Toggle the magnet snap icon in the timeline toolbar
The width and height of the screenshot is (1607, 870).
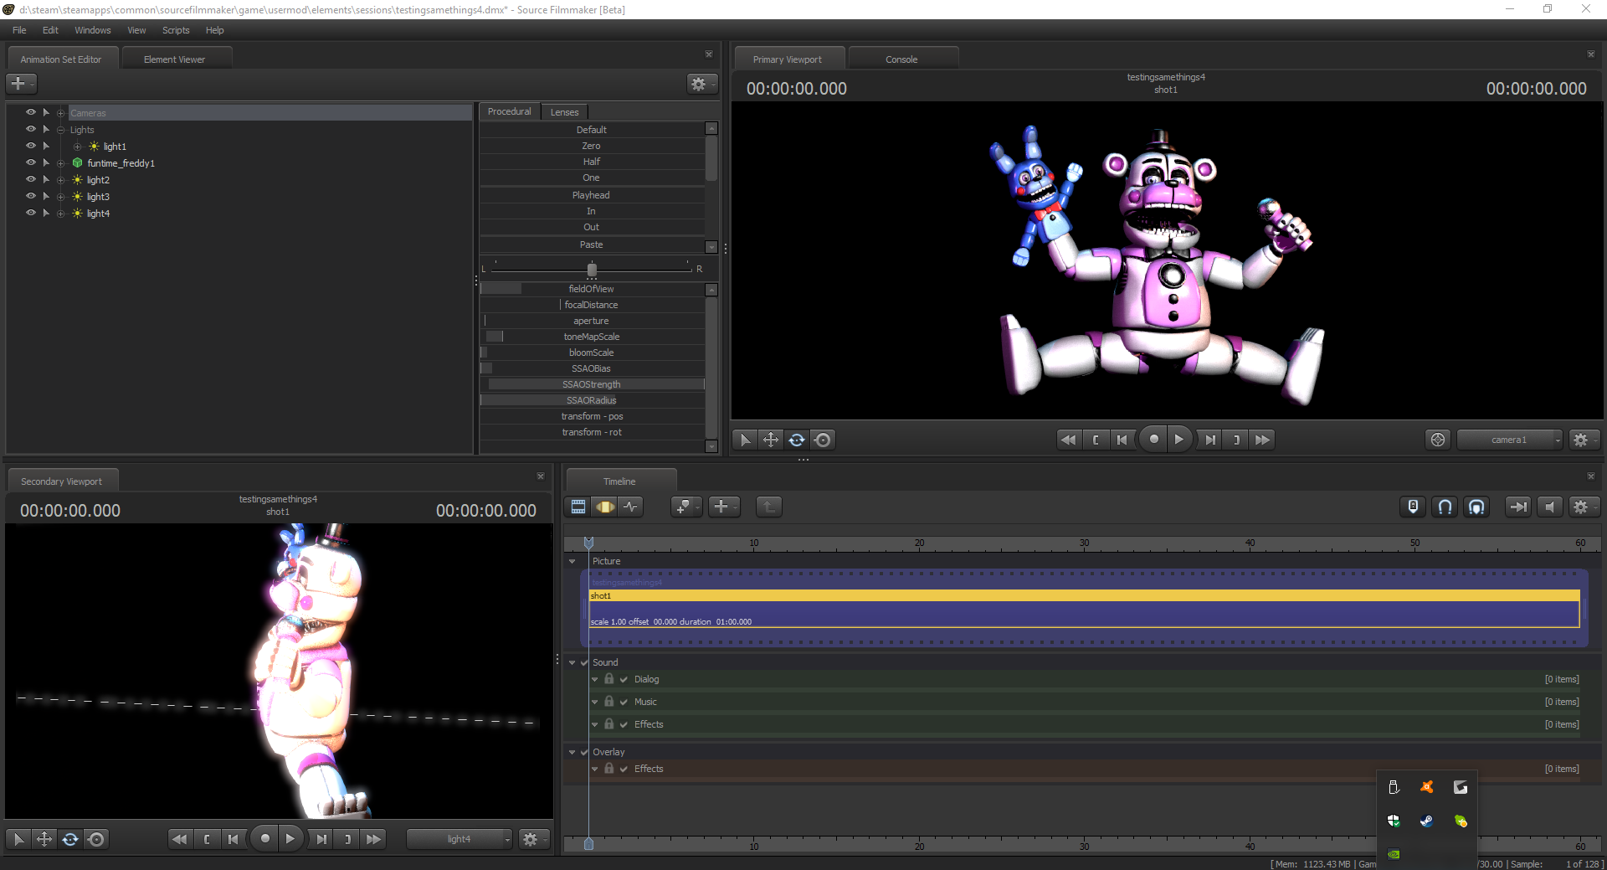[x=1445, y=507]
